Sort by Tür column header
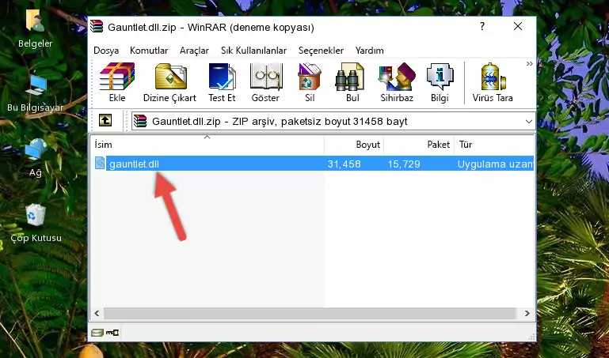The height and width of the screenshot is (358, 609). [x=494, y=145]
